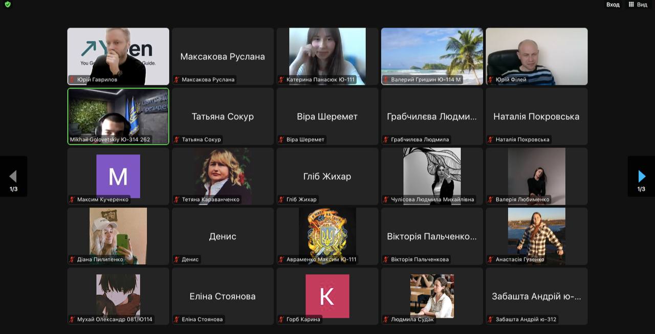Image resolution: width=655 pixels, height=334 pixels.
Task: Click the purple M avatar of Максим Кучеренко
Action: pos(118,175)
